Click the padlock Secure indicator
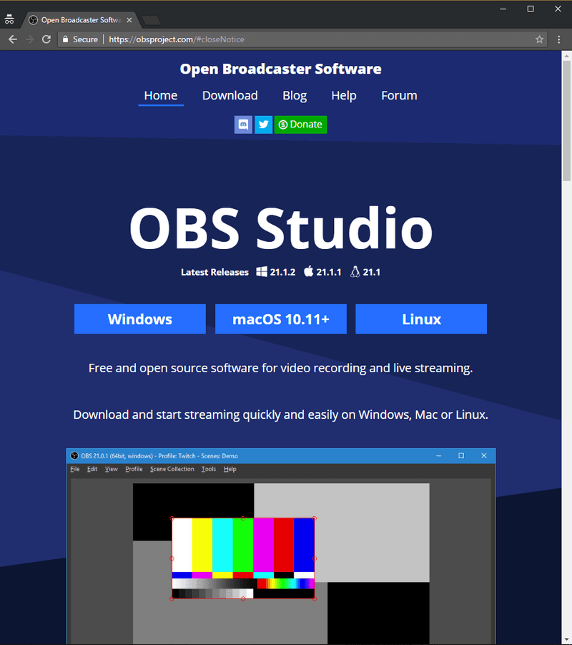 coord(80,39)
